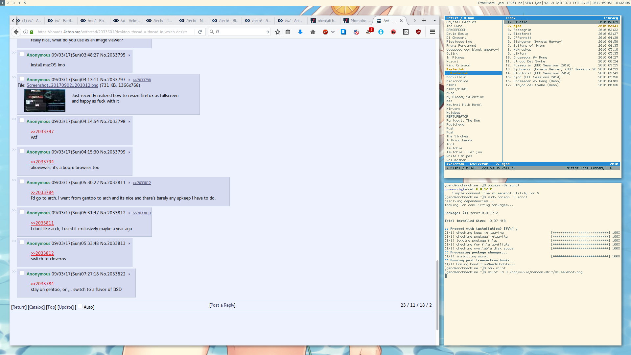Open dropdown next to SPY extension

333,32
